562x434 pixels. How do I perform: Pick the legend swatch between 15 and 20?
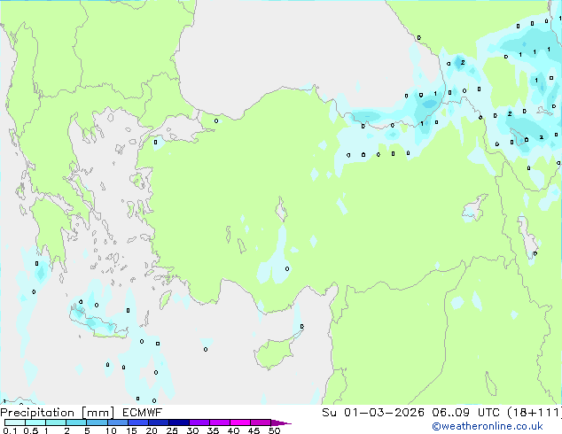[137, 422]
